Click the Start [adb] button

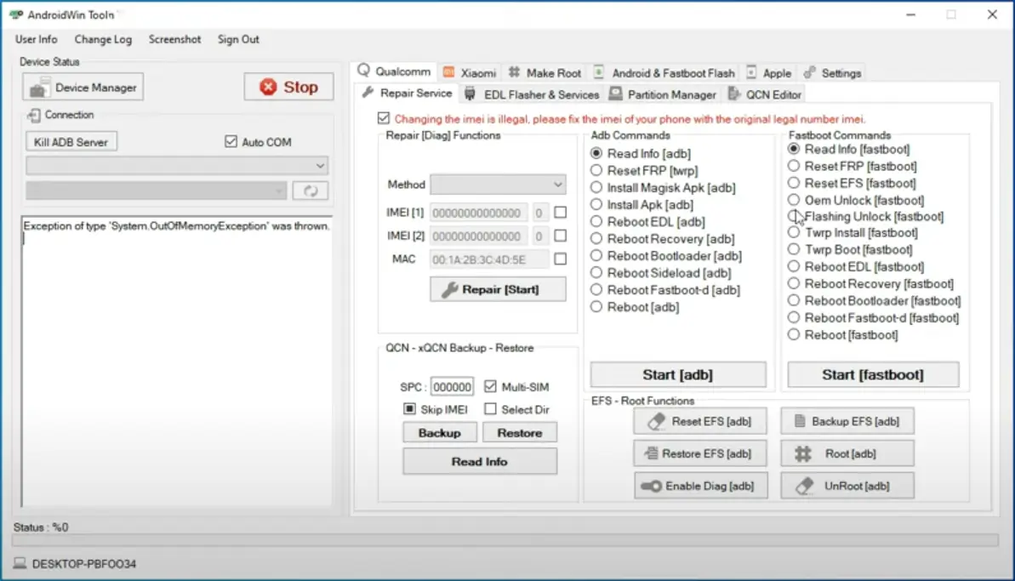point(678,374)
